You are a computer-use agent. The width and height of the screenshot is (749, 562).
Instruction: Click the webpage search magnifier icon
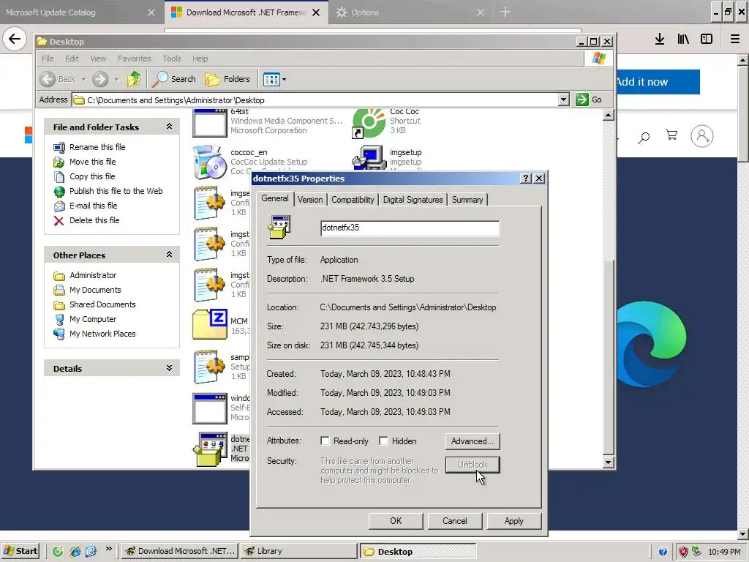coord(644,138)
